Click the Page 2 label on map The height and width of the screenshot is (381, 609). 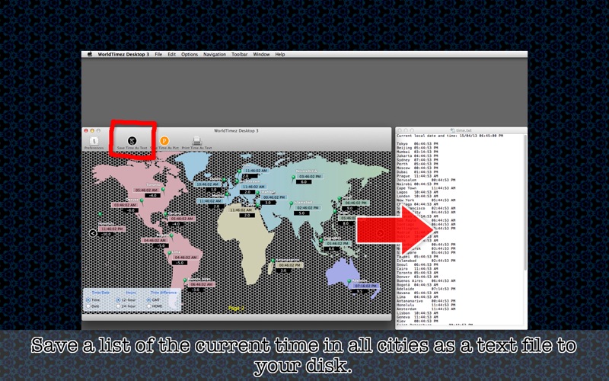[236, 309]
